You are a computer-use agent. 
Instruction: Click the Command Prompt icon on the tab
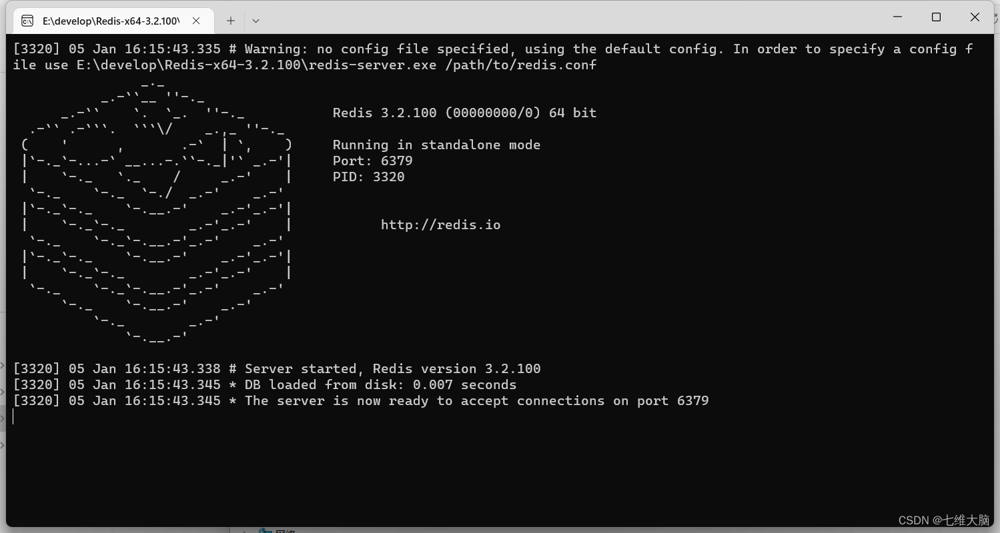27,21
